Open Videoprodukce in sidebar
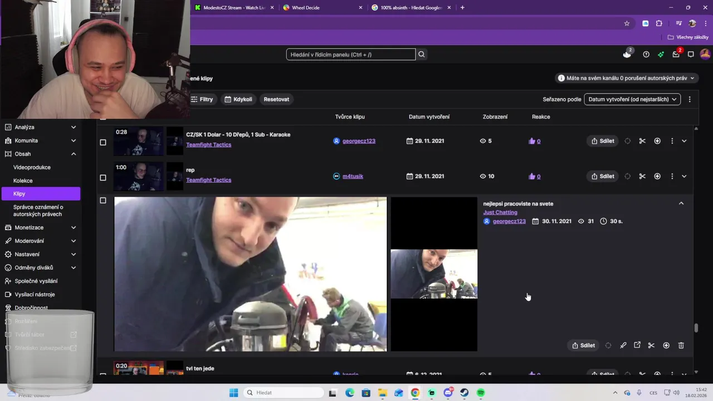The height and width of the screenshot is (401, 713). 32,167
